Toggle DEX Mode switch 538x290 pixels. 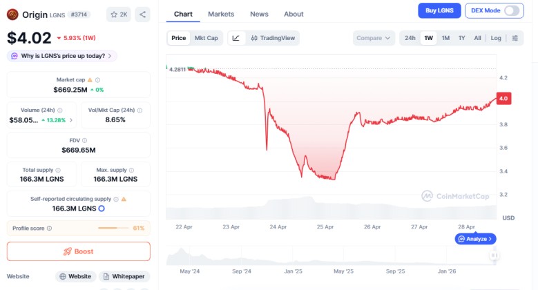(512, 10)
